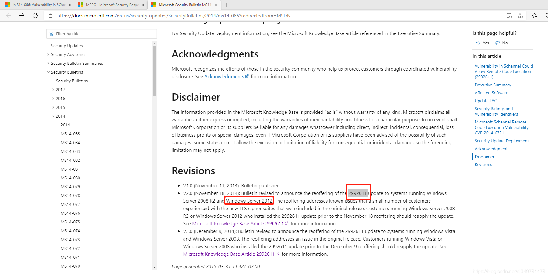The height and width of the screenshot is (277, 548).
Task: Open the 2014 child item in sidebar
Action: 65,125
